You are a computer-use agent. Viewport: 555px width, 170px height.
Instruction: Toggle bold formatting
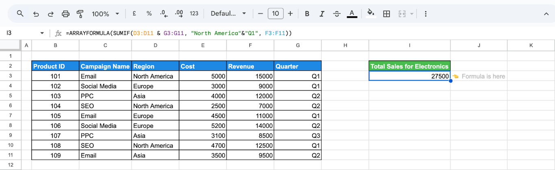307,14
